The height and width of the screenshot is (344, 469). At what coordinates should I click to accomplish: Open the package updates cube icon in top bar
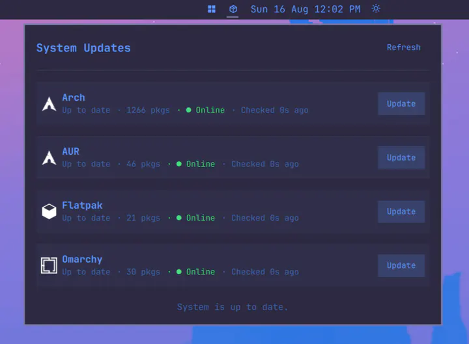[x=233, y=9]
